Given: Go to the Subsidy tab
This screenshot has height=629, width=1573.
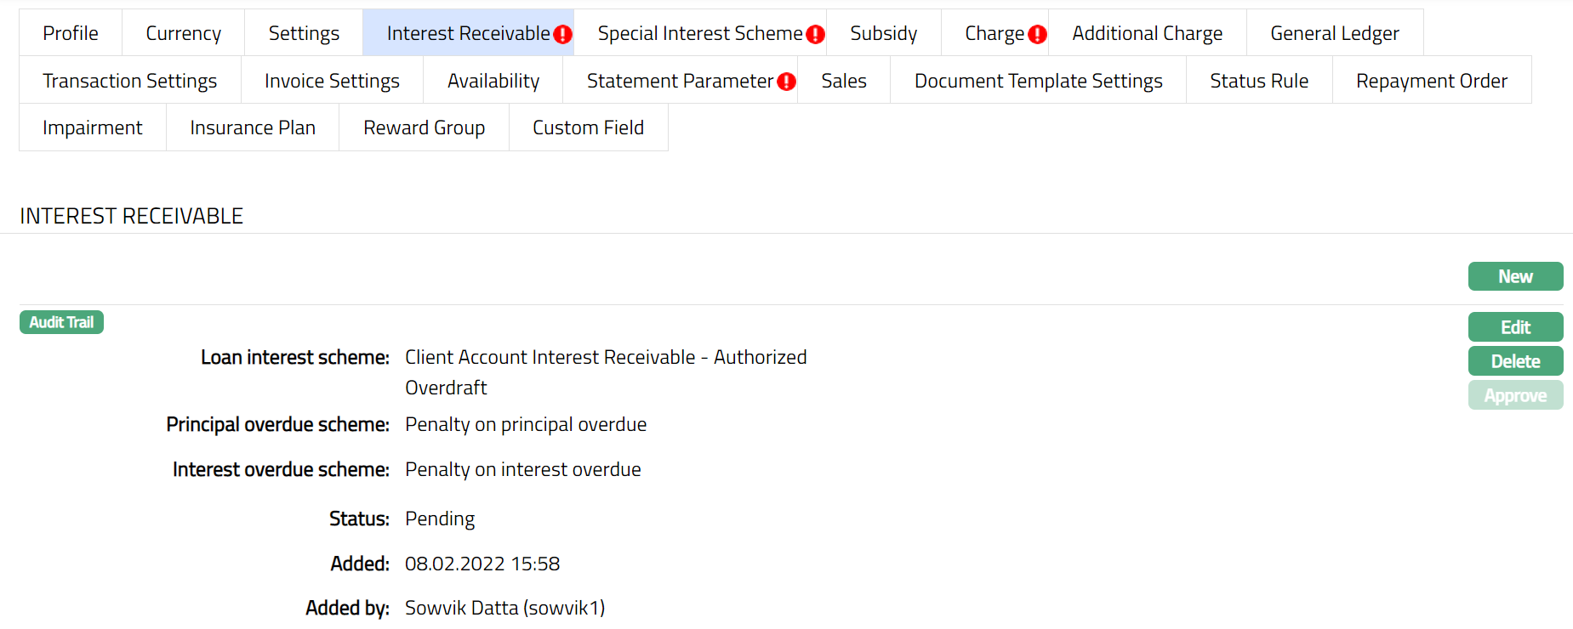Looking at the screenshot, I should 883,33.
